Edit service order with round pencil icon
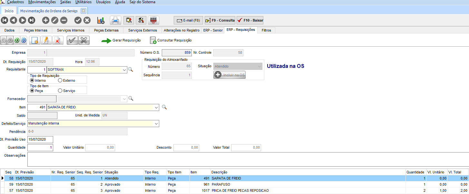The image size is (469, 194). tap(55, 20)
